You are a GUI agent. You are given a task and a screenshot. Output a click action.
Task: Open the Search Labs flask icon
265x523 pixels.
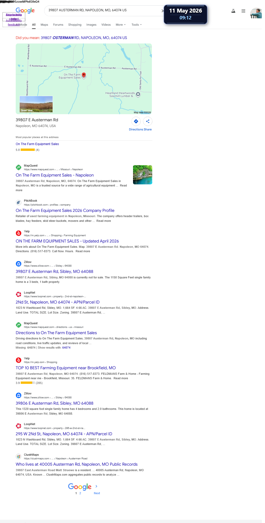(x=233, y=11)
